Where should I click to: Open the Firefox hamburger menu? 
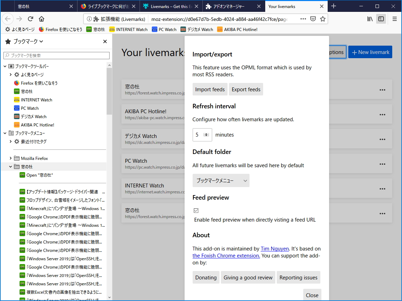pyautogui.click(x=395, y=19)
